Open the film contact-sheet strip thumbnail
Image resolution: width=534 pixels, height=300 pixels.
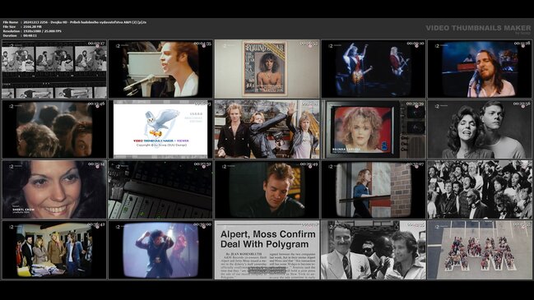pos(54,69)
